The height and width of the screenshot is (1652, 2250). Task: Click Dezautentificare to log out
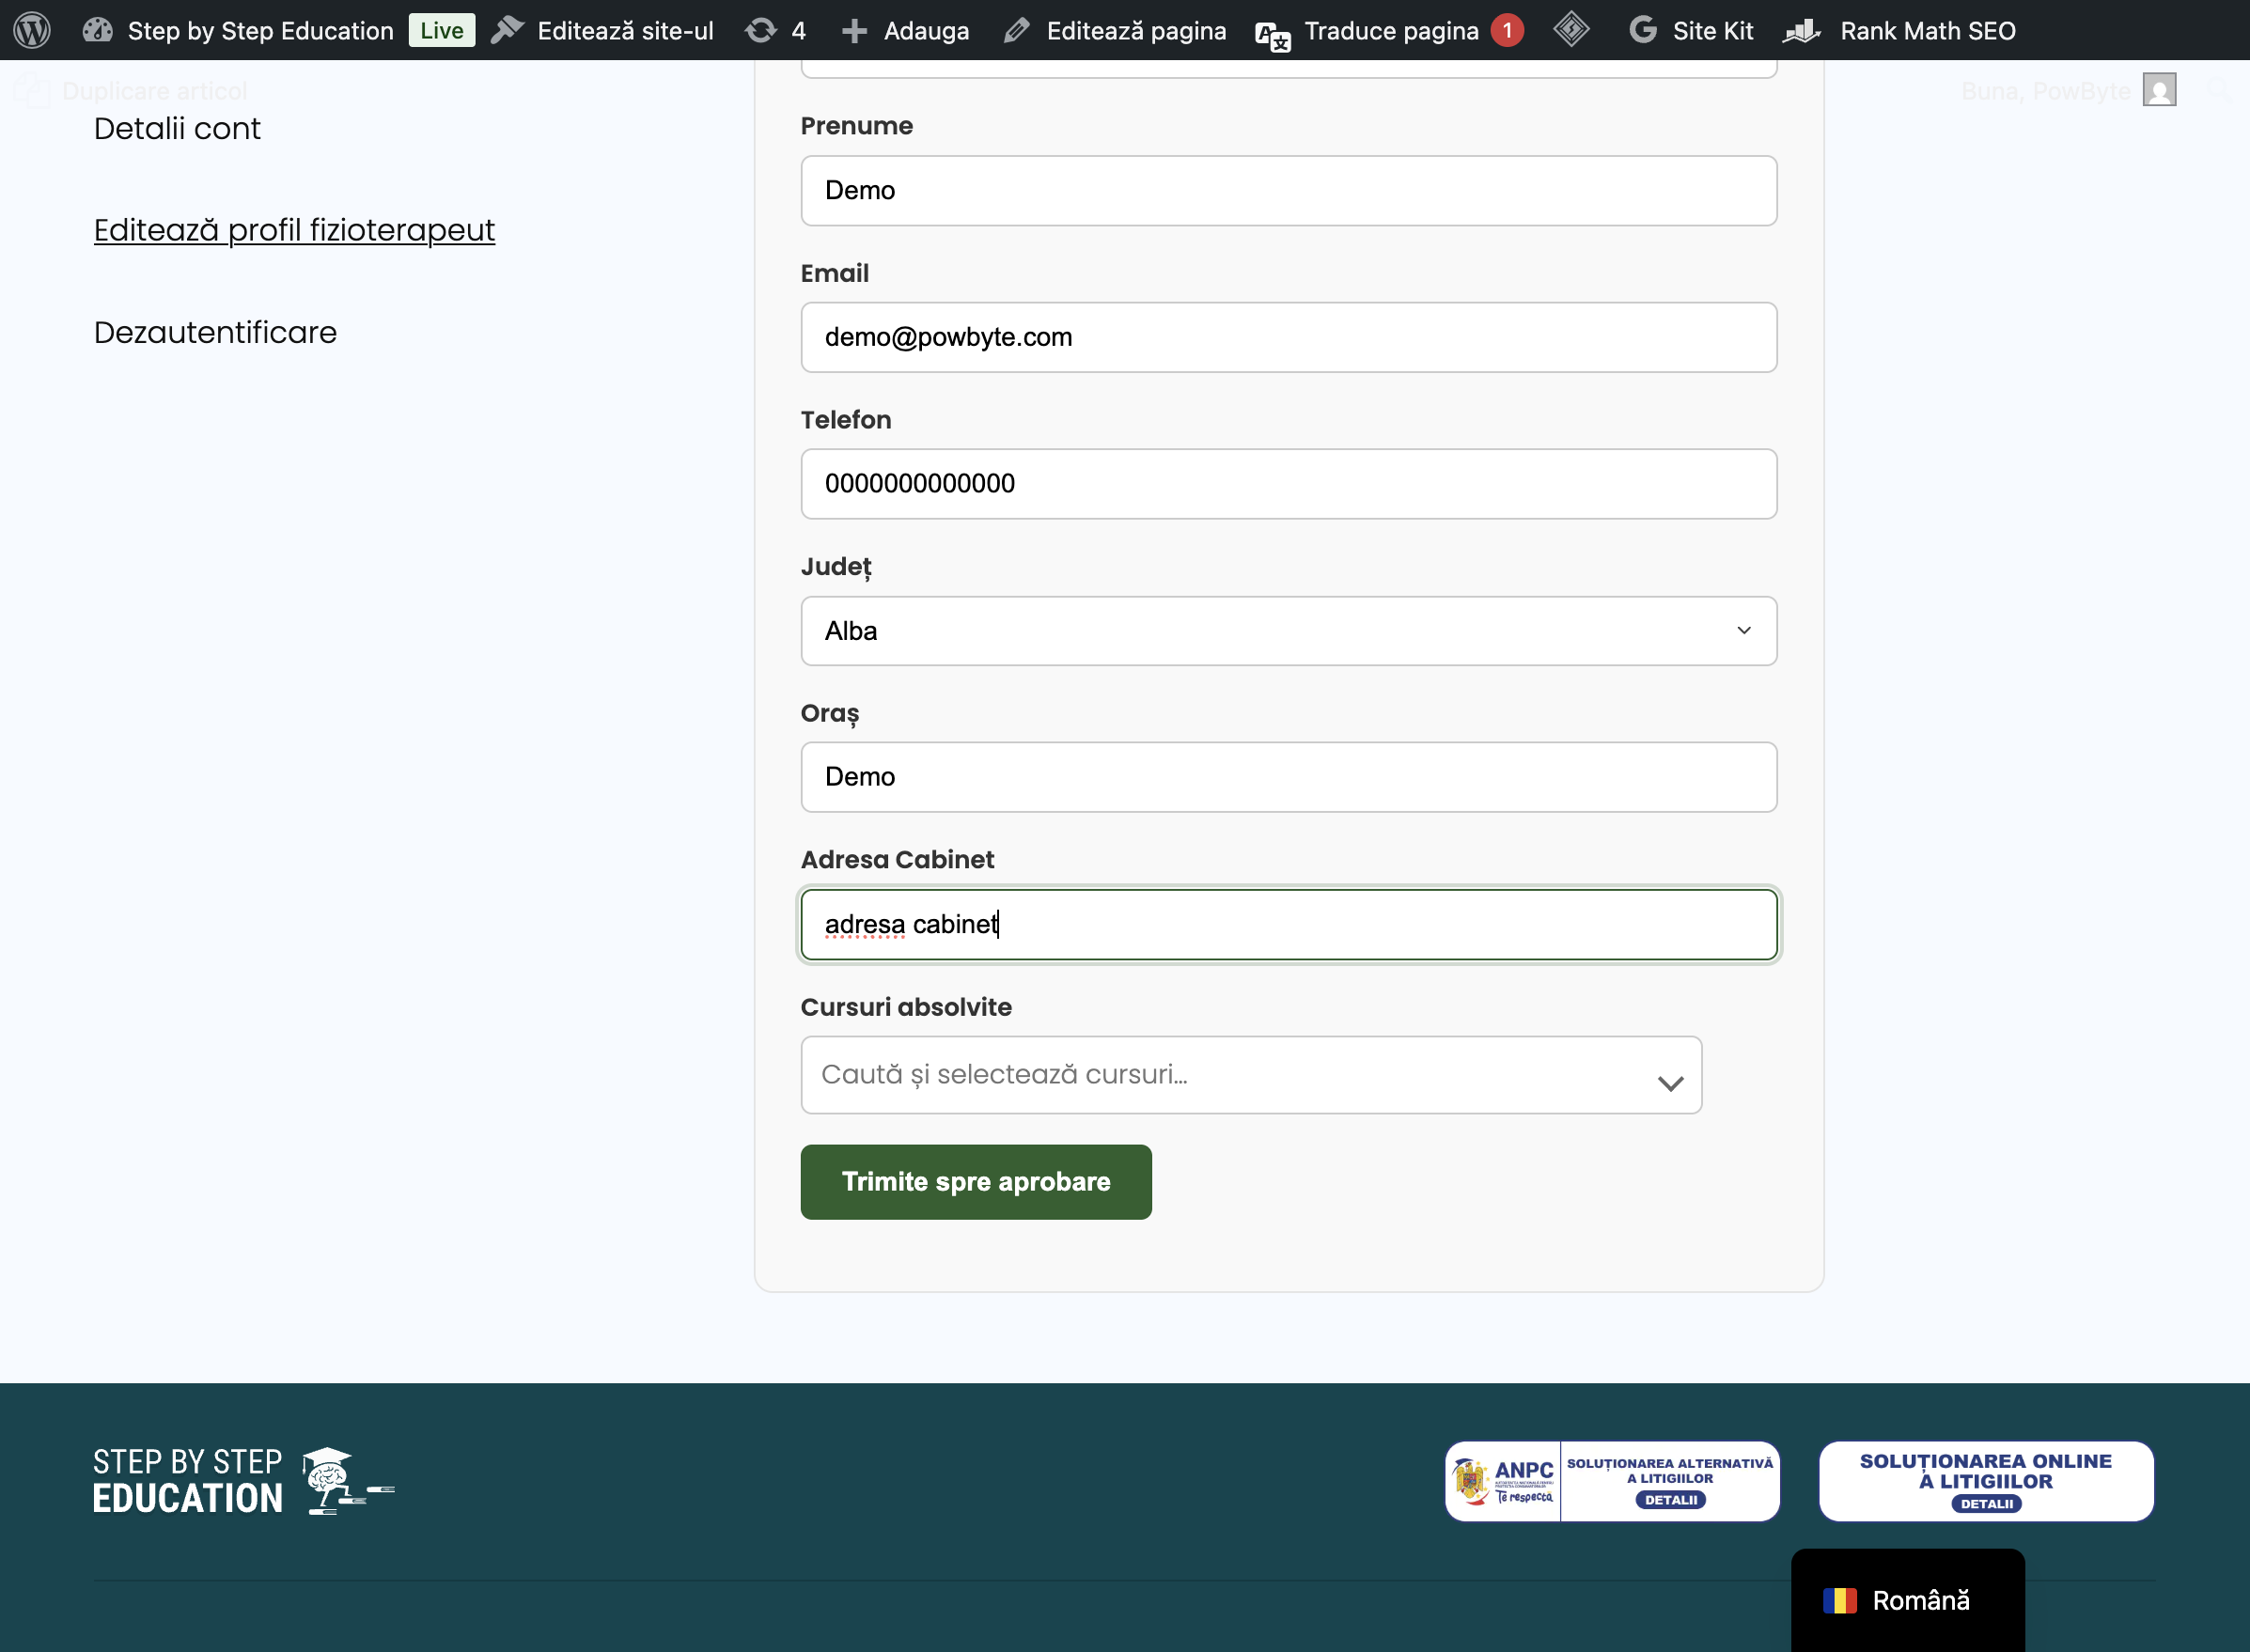pos(215,332)
